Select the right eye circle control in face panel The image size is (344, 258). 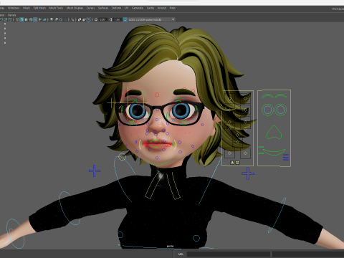coord(281,110)
